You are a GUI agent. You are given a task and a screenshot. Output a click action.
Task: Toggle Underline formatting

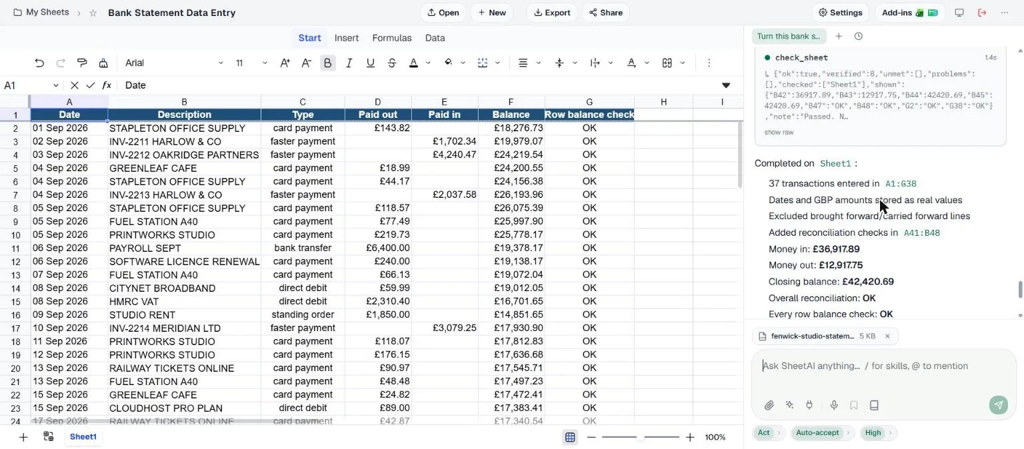click(x=370, y=63)
